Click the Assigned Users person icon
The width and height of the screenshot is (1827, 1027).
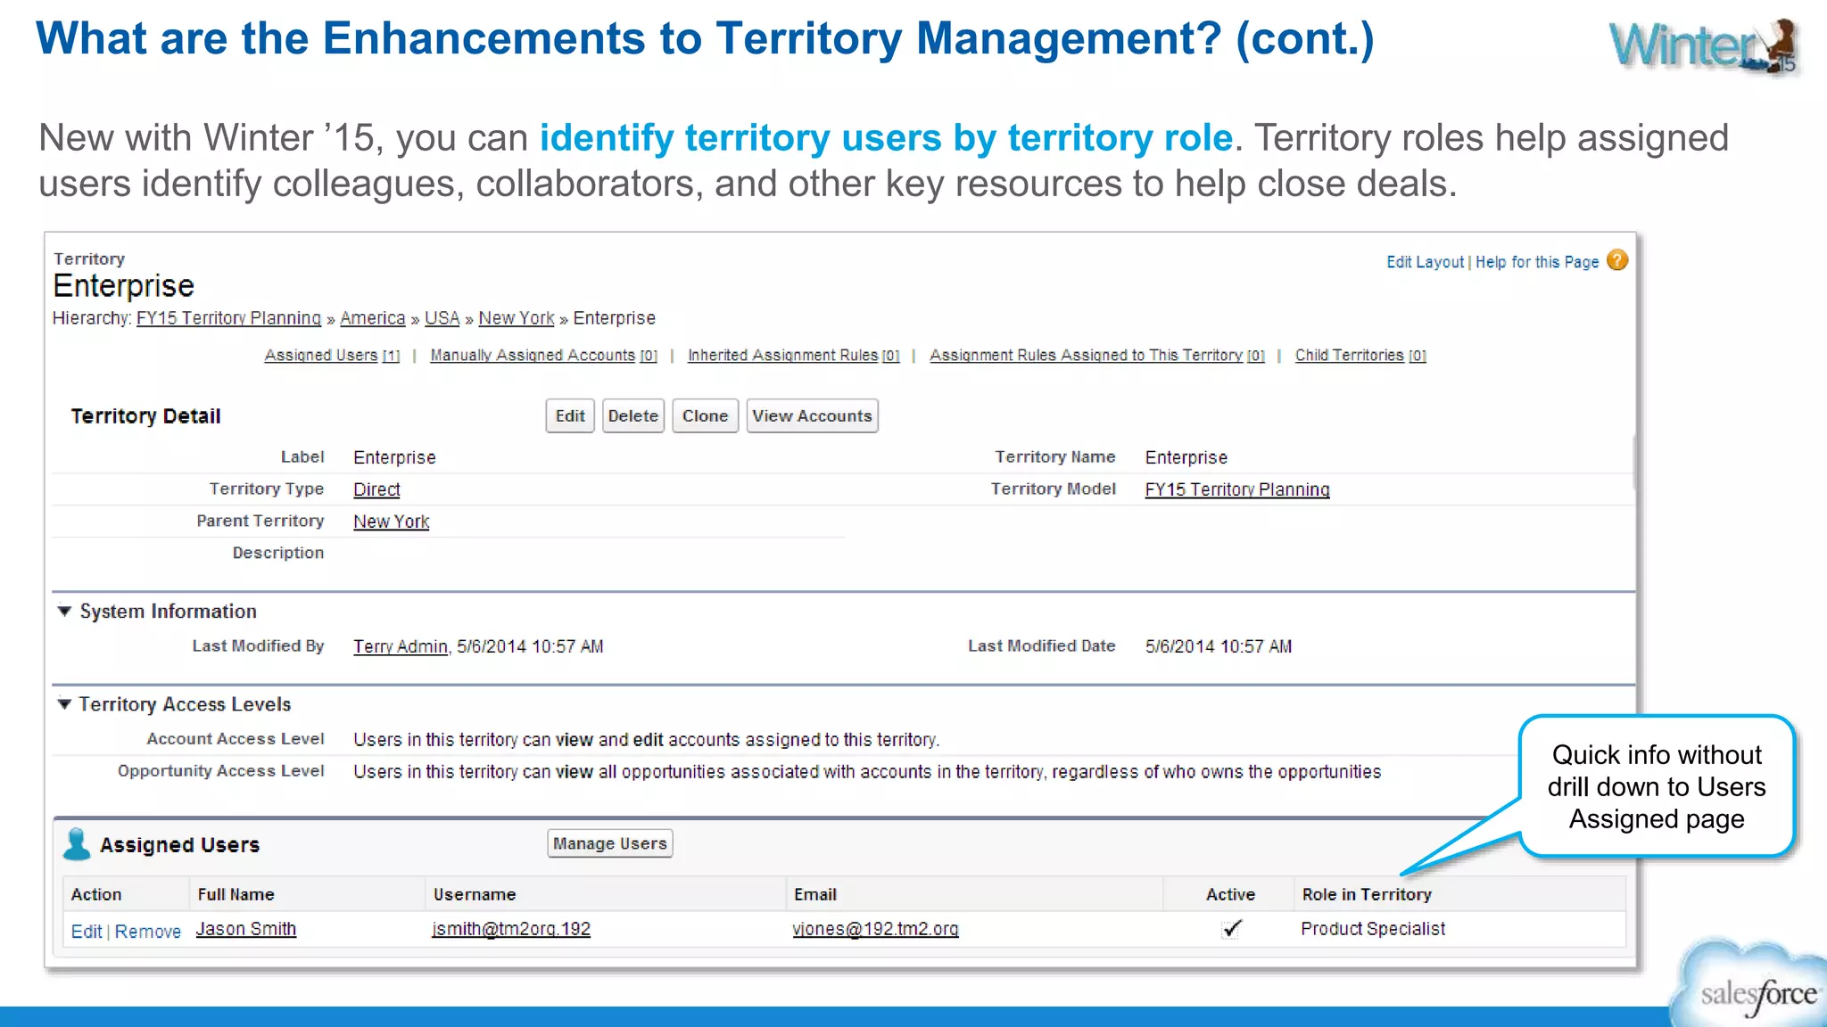coord(78,844)
